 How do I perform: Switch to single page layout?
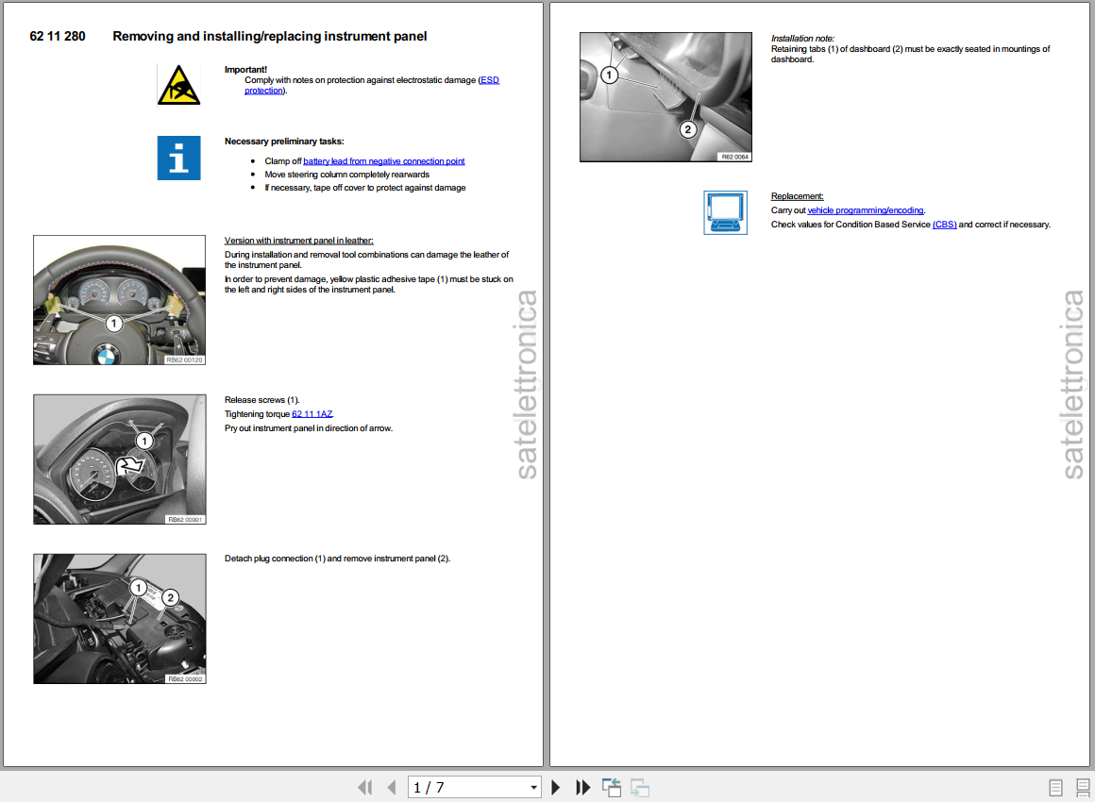tap(1056, 787)
